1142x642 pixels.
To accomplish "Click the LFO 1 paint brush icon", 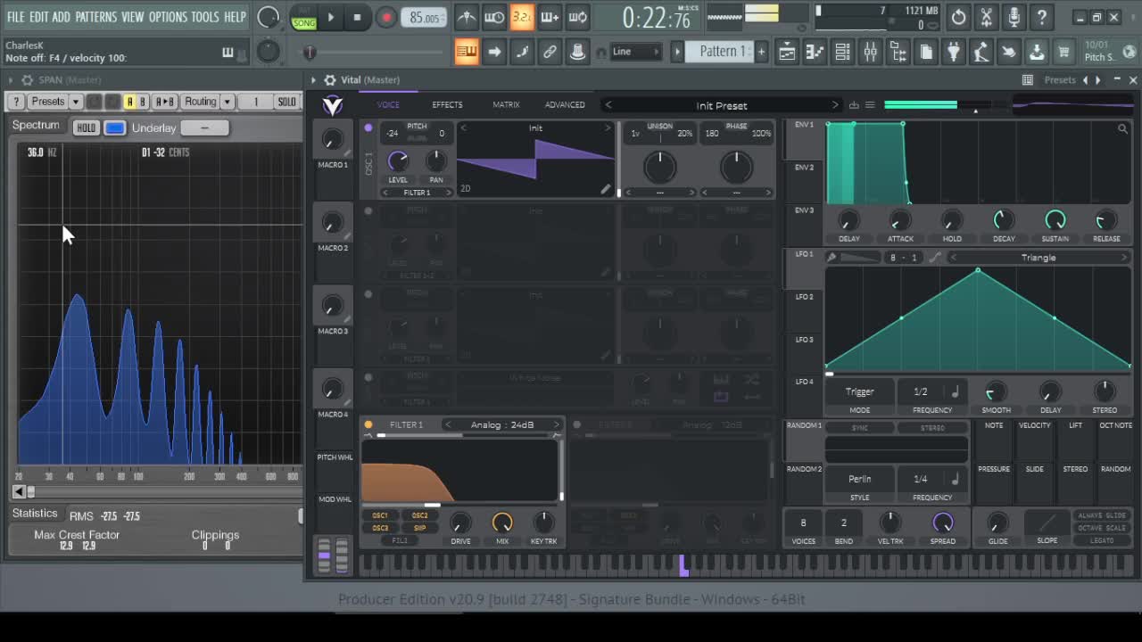I will coord(832,258).
